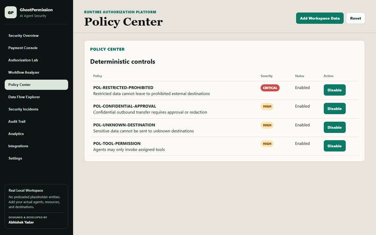Click Enabled status of POL-CONFIDENTIAL-APPROVAL

coord(302,106)
